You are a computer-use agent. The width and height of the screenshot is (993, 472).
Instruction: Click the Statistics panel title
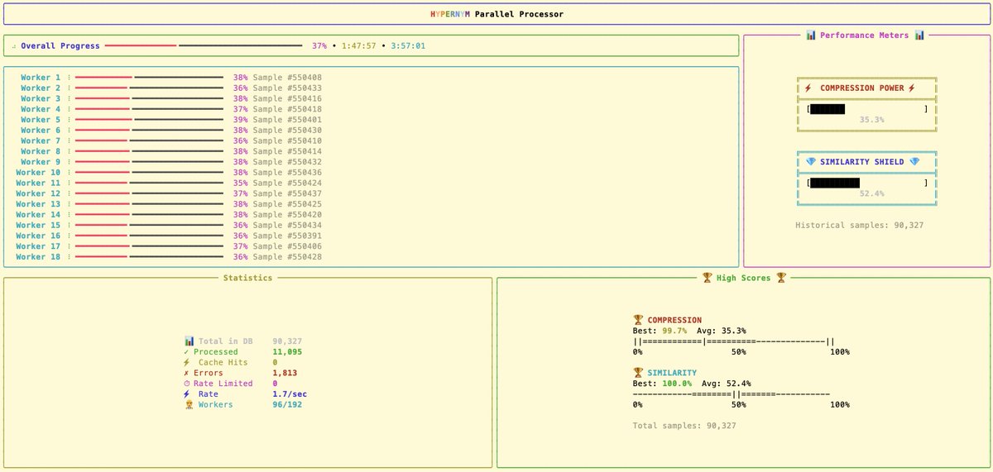pos(247,279)
